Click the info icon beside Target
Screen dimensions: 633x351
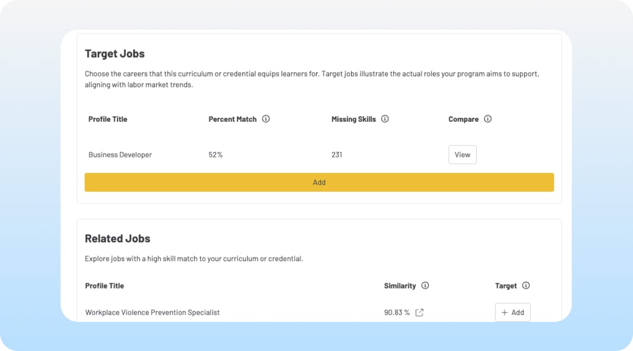pyautogui.click(x=526, y=286)
